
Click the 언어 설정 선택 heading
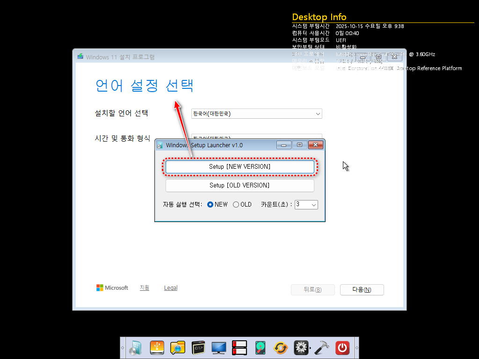[x=144, y=85]
